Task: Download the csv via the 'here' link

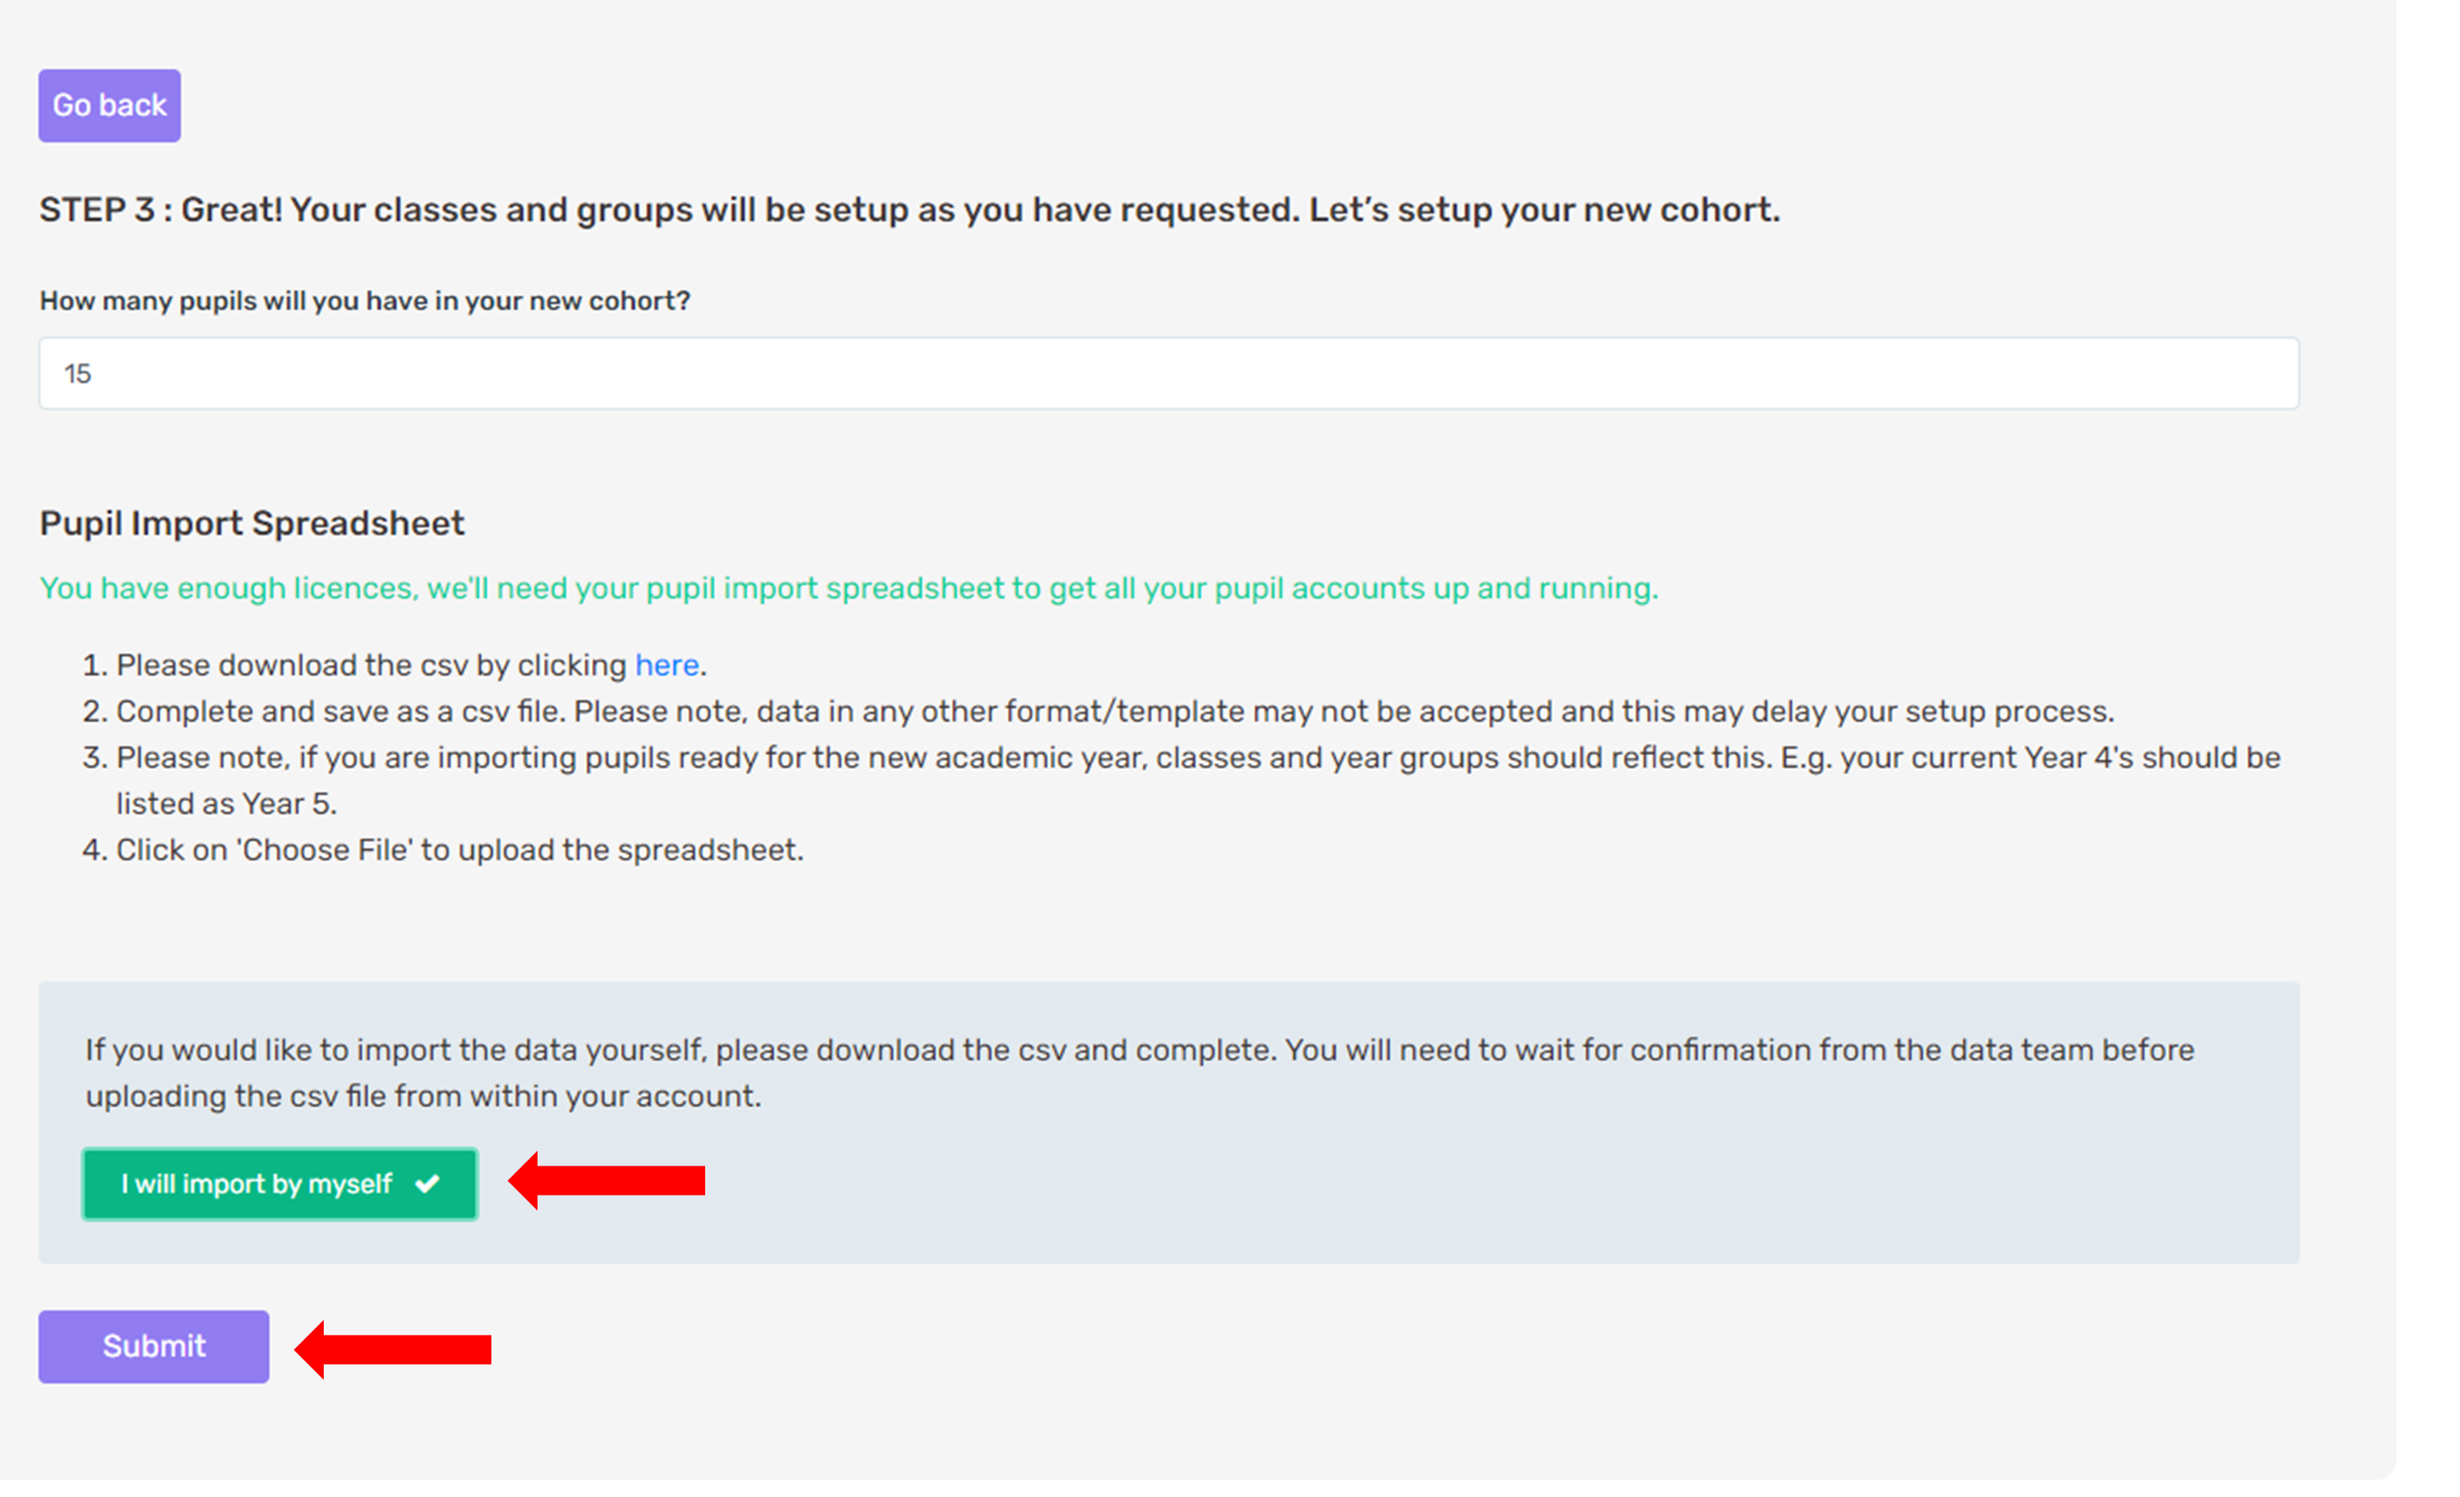Action: click(667, 664)
